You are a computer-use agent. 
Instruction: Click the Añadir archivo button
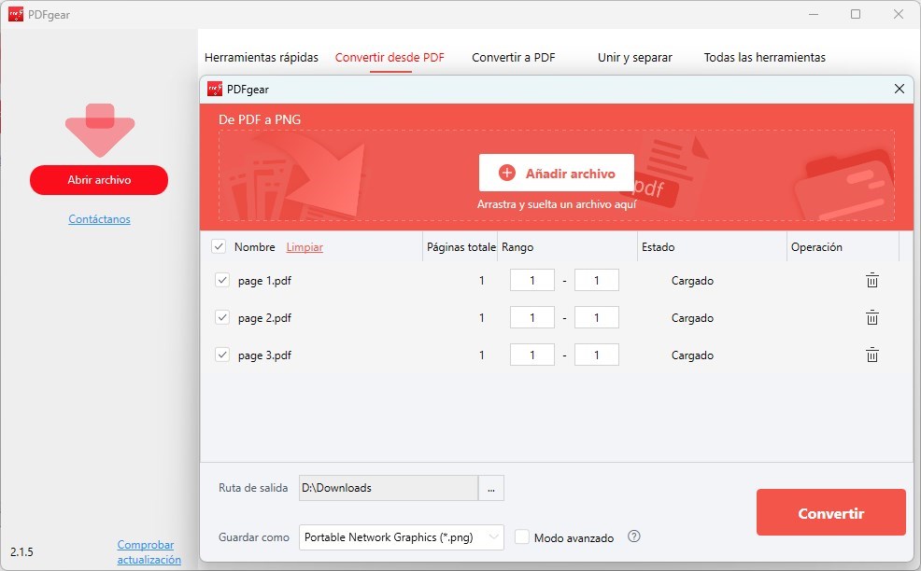pos(556,174)
